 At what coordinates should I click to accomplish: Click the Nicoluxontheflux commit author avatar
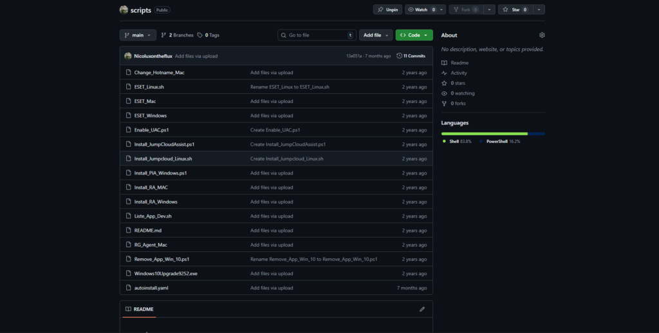[128, 56]
